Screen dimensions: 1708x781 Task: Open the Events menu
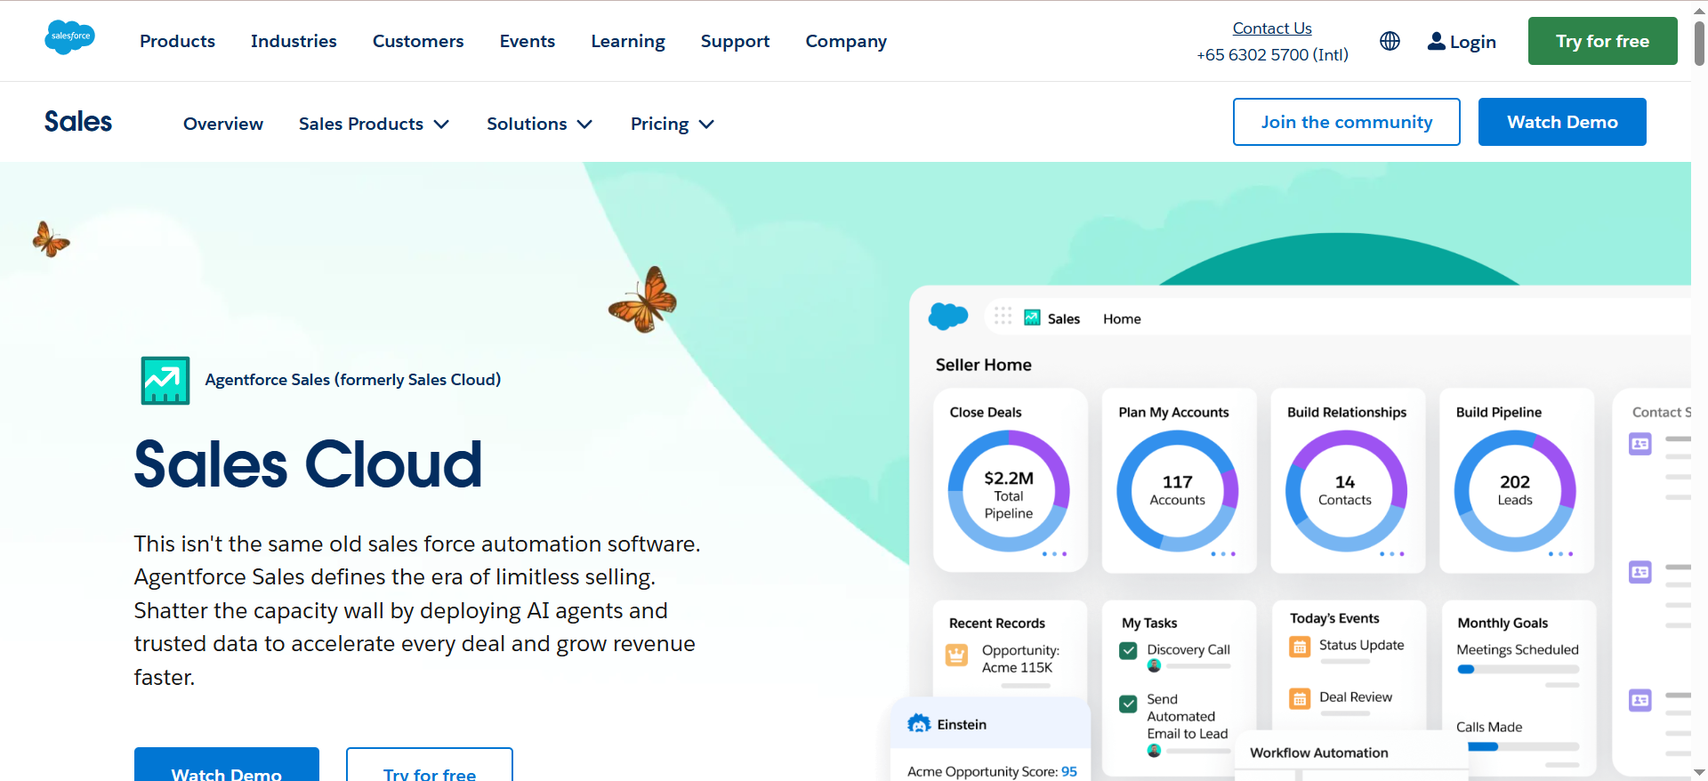(528, 41)
